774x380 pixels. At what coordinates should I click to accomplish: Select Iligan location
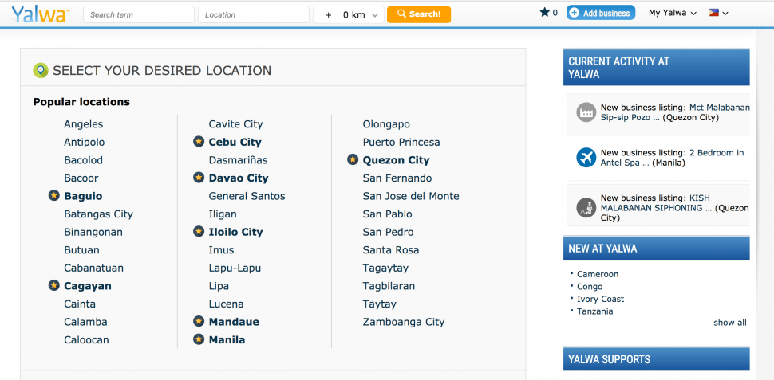pyautogui.click(x=223, y=214)
